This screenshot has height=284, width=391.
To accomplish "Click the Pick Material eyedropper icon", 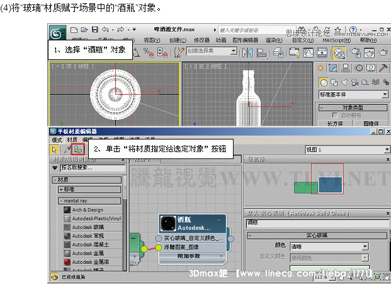I will [67, 150].
